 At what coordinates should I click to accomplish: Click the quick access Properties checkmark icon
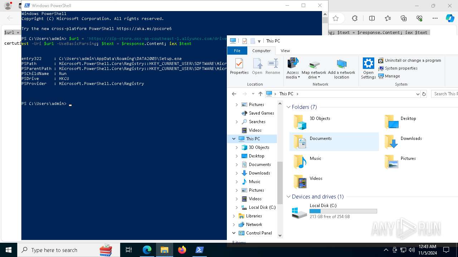coord(245,41)
